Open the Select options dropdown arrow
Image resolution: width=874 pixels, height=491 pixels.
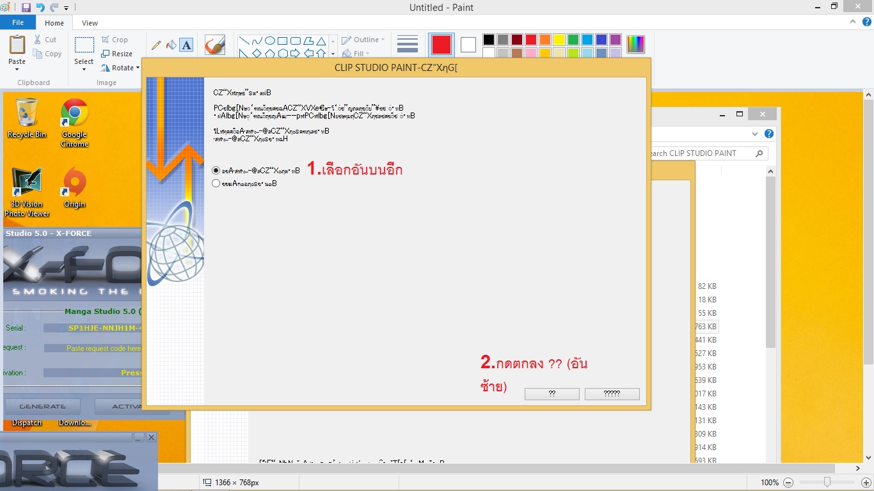click(x=84, y=70)
